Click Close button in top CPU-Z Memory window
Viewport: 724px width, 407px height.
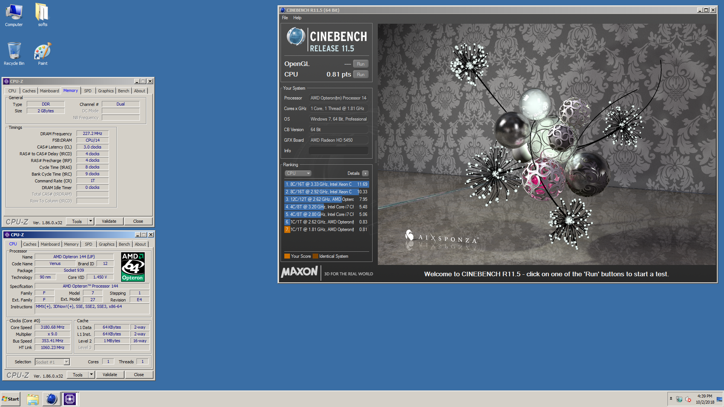point(138,221)
